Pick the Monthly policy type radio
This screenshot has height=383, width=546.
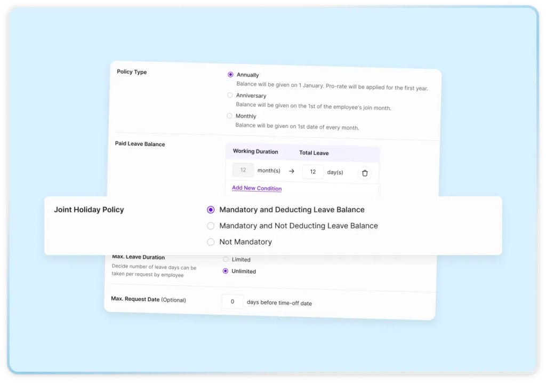point(229,116)
